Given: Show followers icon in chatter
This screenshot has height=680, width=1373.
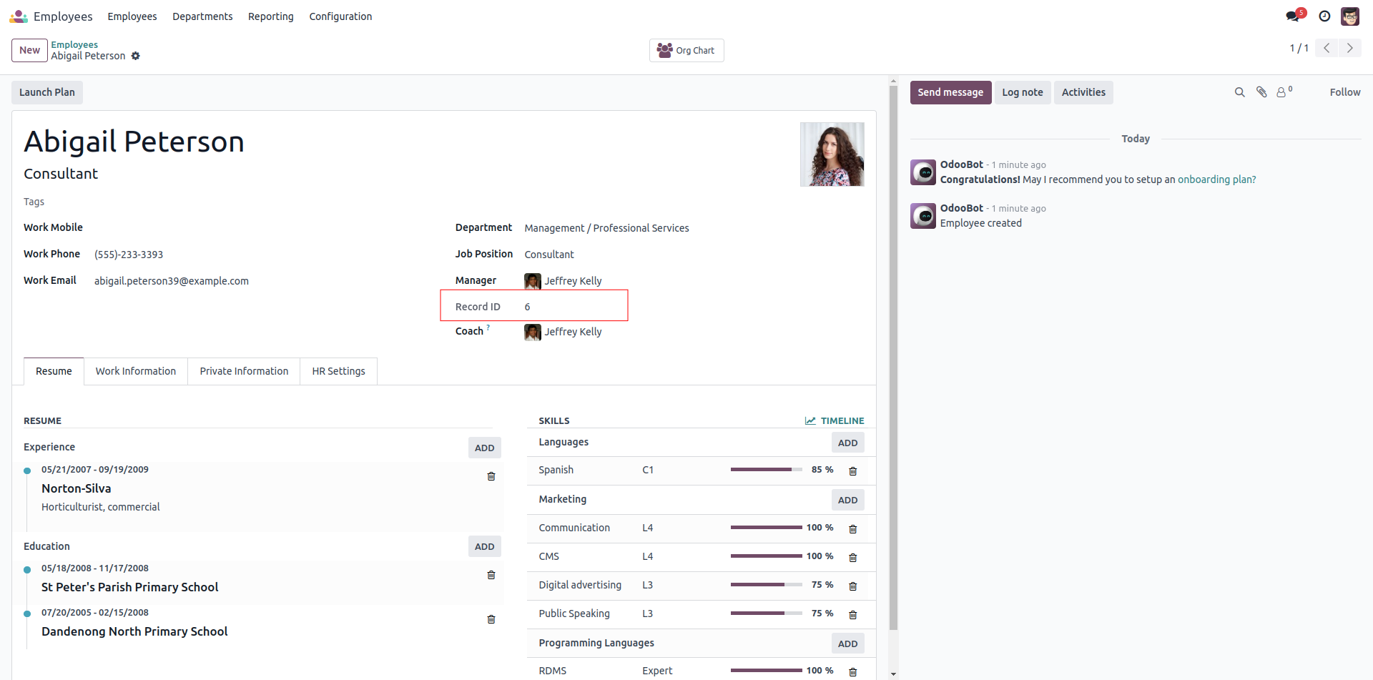Looking at the screenshot, I should [x=1284, y=92].
